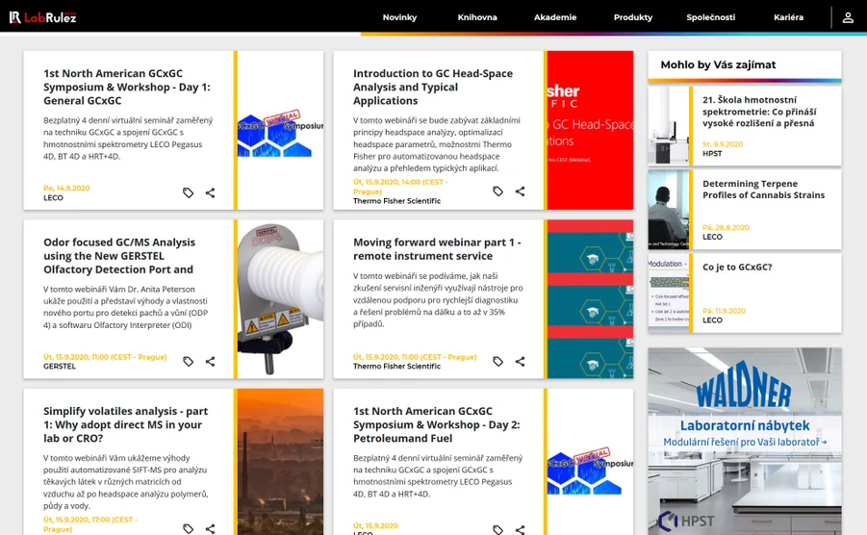Click tag icon on GERSTEL Odor card

189,362
